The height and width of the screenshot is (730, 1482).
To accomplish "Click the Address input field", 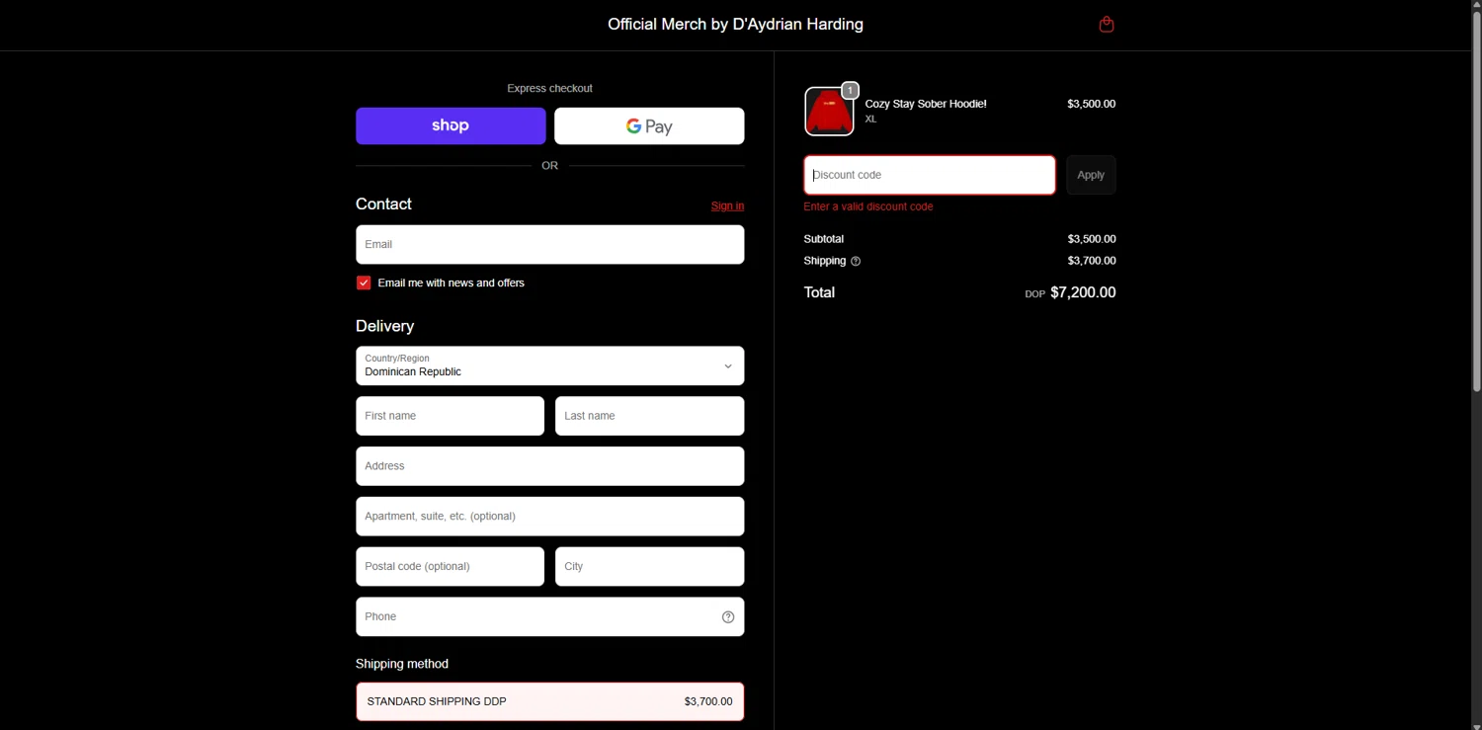I will (549, 466).
